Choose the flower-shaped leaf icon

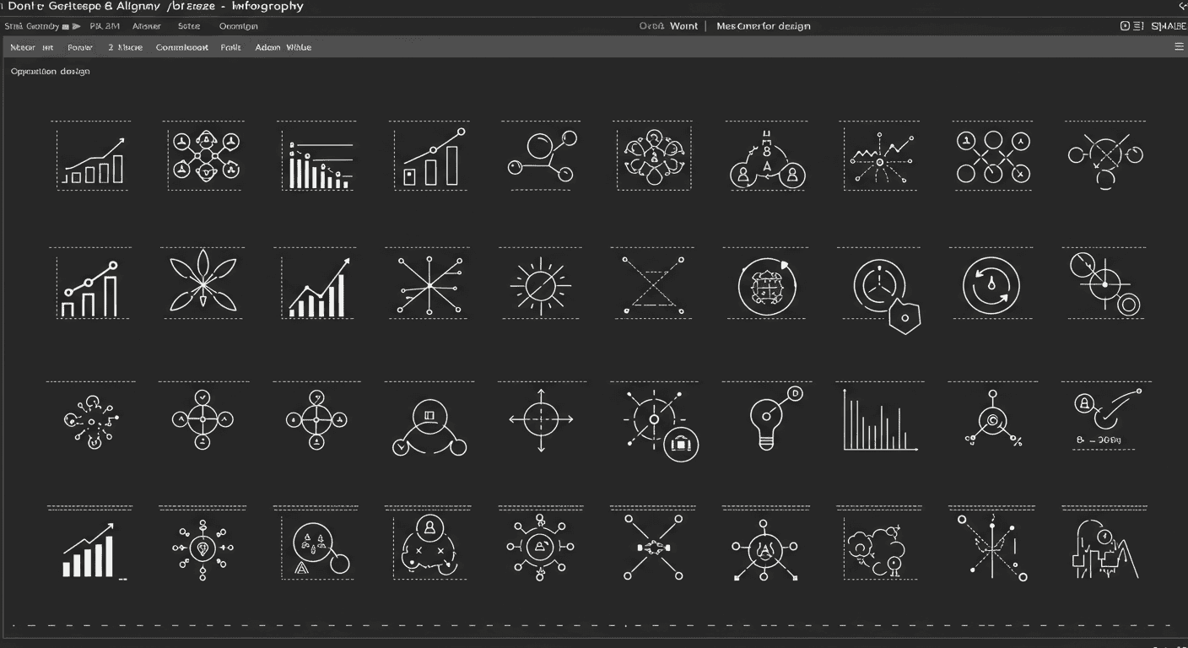coord(202,282)
